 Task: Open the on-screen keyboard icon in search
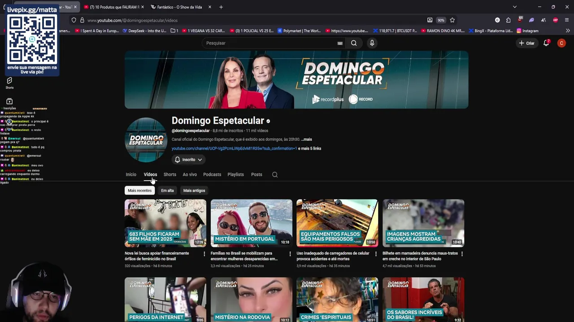340,43
